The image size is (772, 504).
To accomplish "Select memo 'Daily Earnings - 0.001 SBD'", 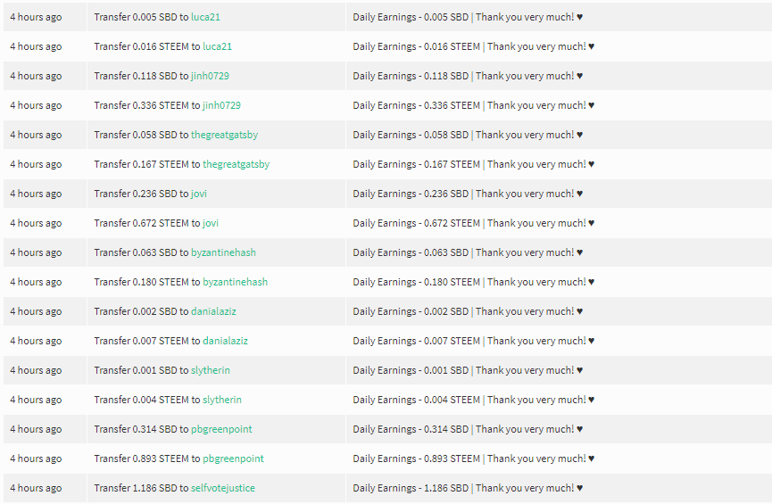I will (411, 371).
